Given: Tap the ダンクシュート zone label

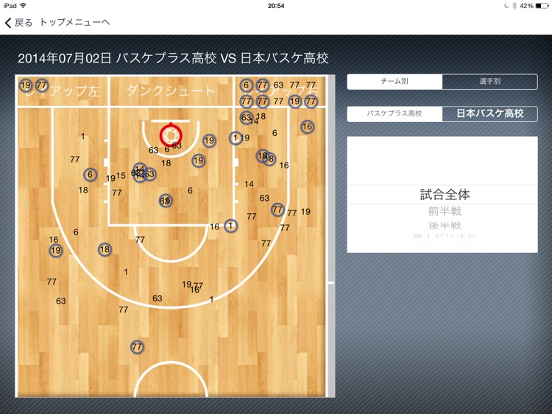Looking at the screenshot, I should pyautogui.click(x=171, y=90).
